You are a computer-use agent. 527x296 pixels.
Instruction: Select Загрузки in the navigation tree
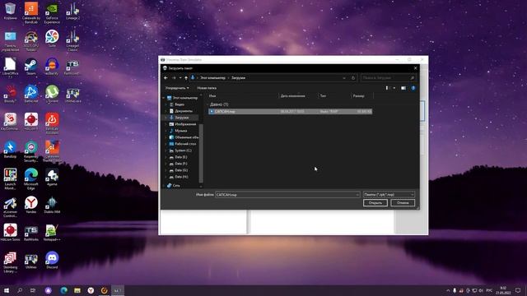coord(181,118)
